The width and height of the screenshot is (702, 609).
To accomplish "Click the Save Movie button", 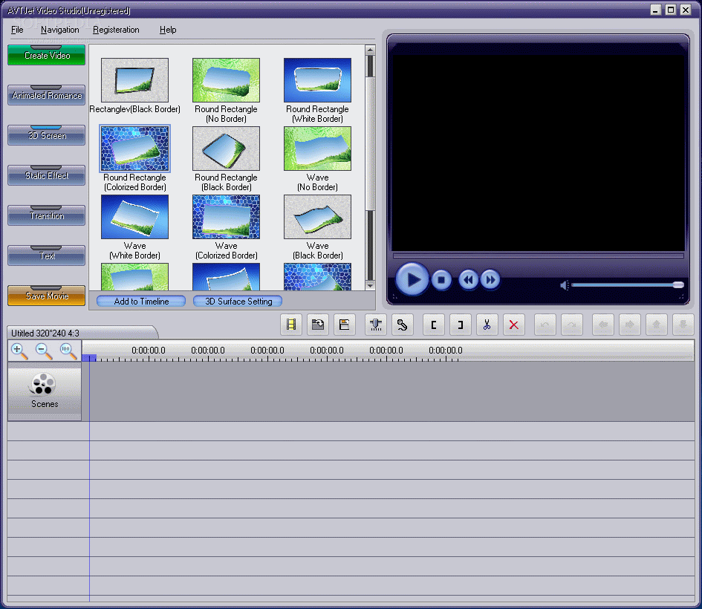I will [x=47, y=296].
